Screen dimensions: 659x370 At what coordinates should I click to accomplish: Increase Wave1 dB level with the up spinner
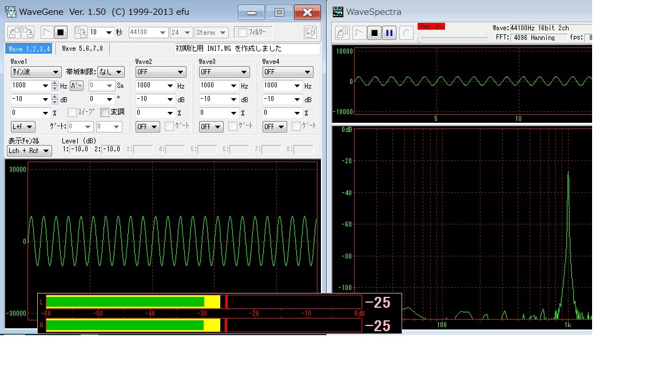pyautogui.click(x=55, y=97)
